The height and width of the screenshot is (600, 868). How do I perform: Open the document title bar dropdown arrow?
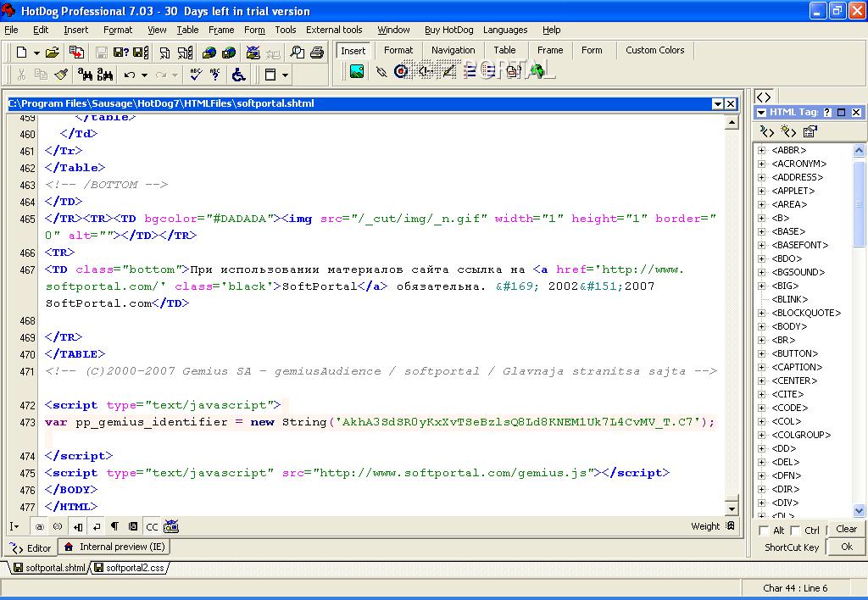click(x=717, y=103)
